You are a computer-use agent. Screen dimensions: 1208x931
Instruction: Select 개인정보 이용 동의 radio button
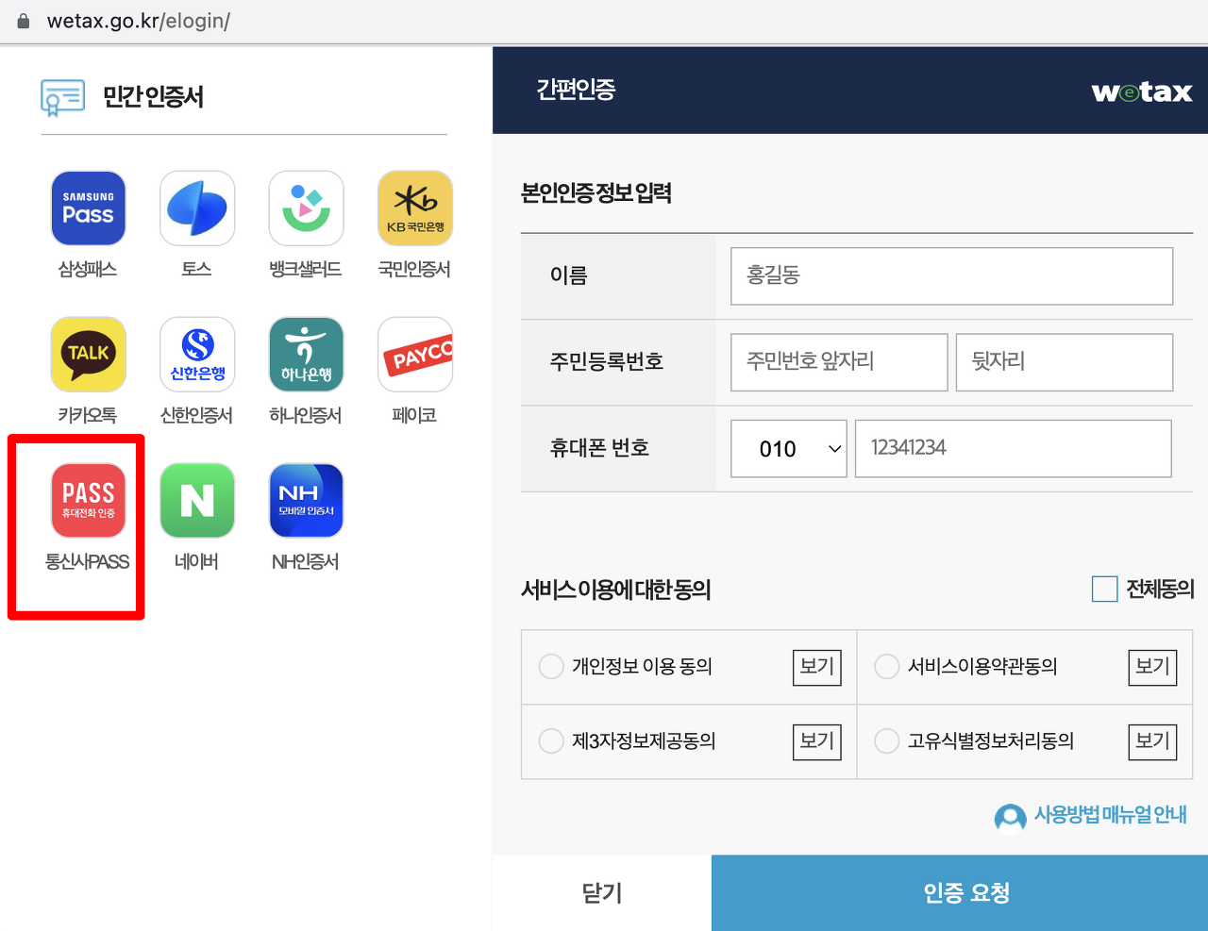click(x=551, y=667)
